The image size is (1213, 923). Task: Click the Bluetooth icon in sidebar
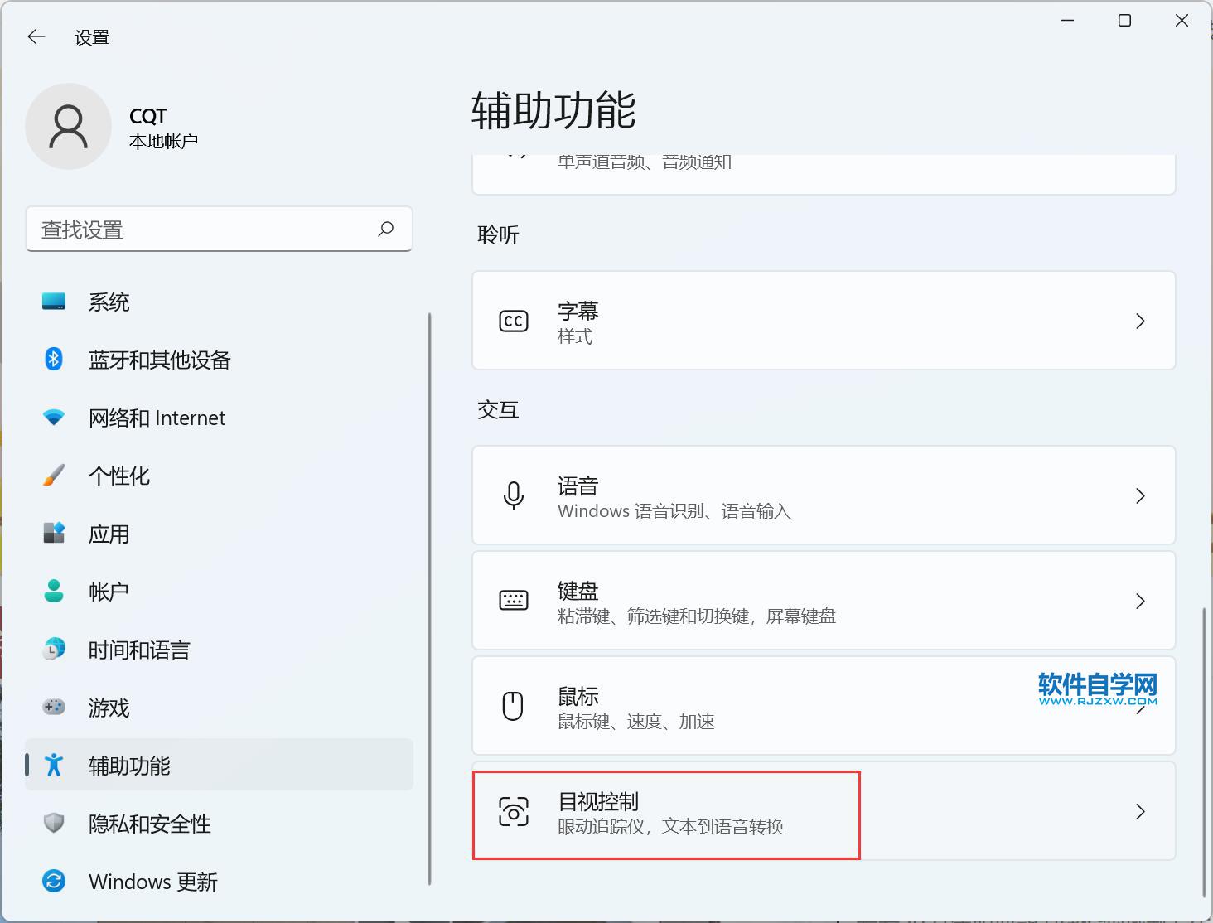tap(54, 360)
